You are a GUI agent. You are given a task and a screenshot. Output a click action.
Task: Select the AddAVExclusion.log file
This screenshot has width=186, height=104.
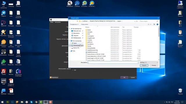92,50
